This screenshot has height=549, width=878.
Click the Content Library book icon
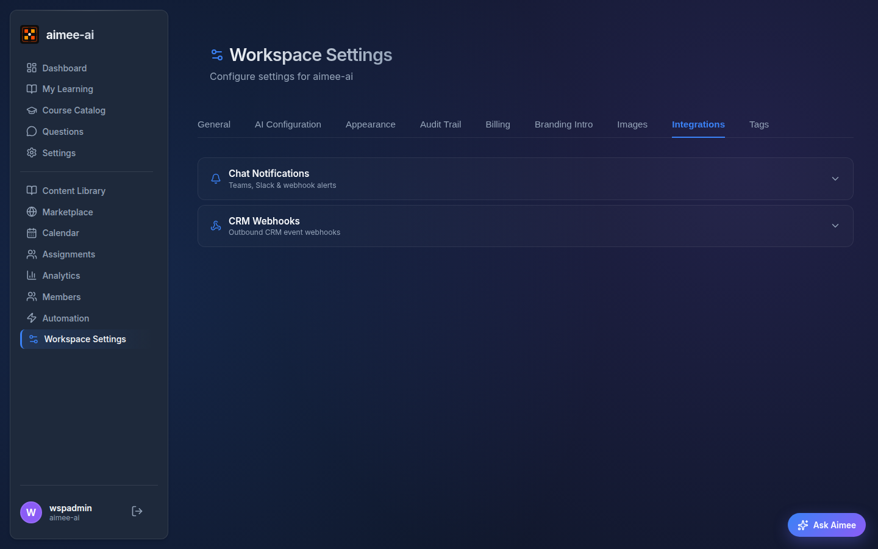tap(32, 190)
